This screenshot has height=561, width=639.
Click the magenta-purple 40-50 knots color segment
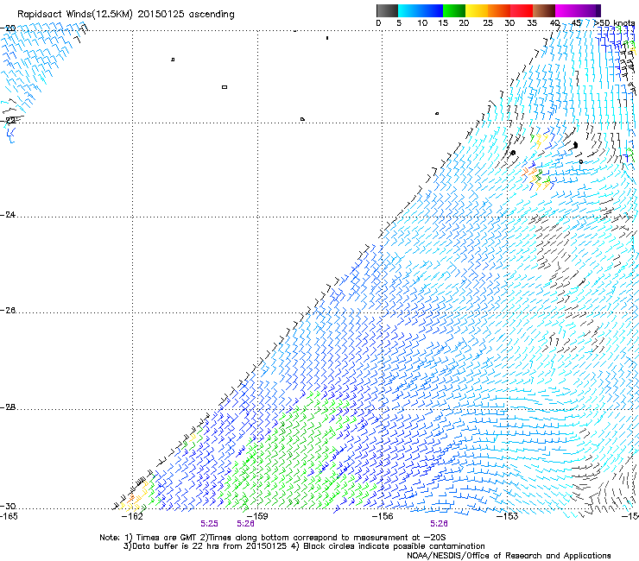[x=578, y=10]
